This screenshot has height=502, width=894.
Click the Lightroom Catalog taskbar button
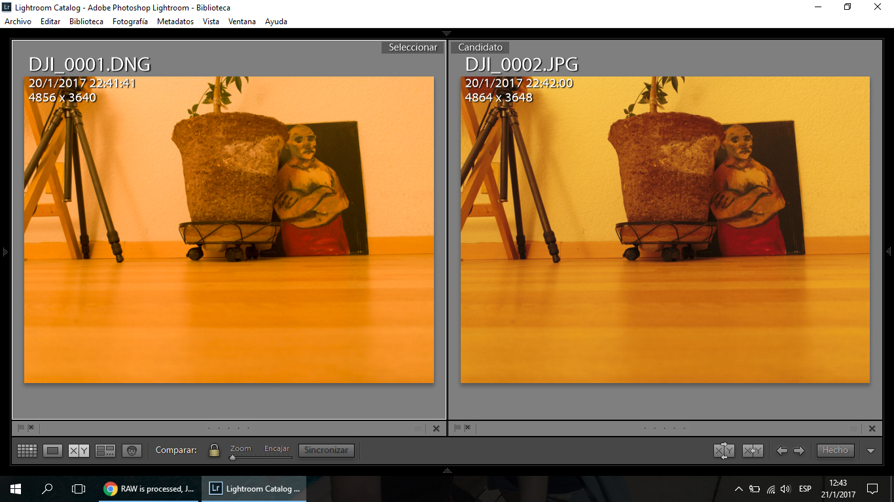254,488
